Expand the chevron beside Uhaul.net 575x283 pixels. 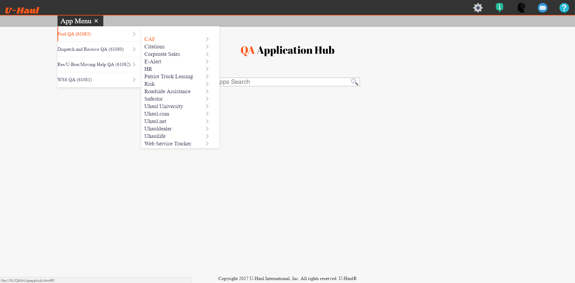207,121
